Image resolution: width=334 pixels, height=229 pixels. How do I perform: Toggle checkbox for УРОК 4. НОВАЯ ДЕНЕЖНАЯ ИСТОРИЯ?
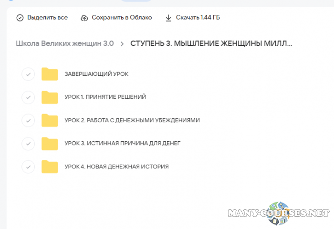(28, 167)
